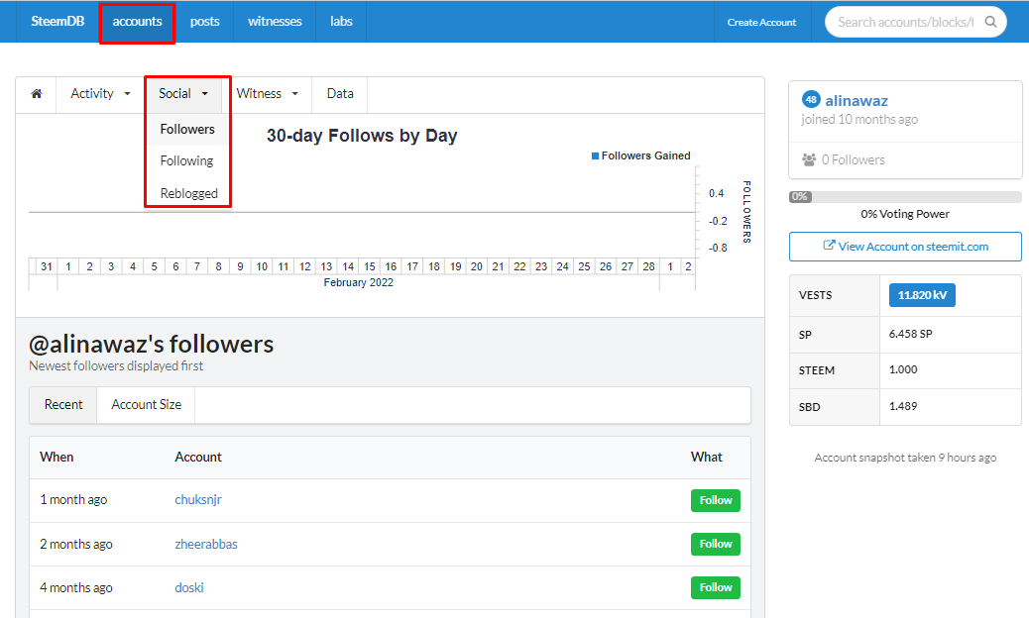Follow the doski account
Image resolution: width=1029 pixels, height=618 pixels.
tap(716, 588)
